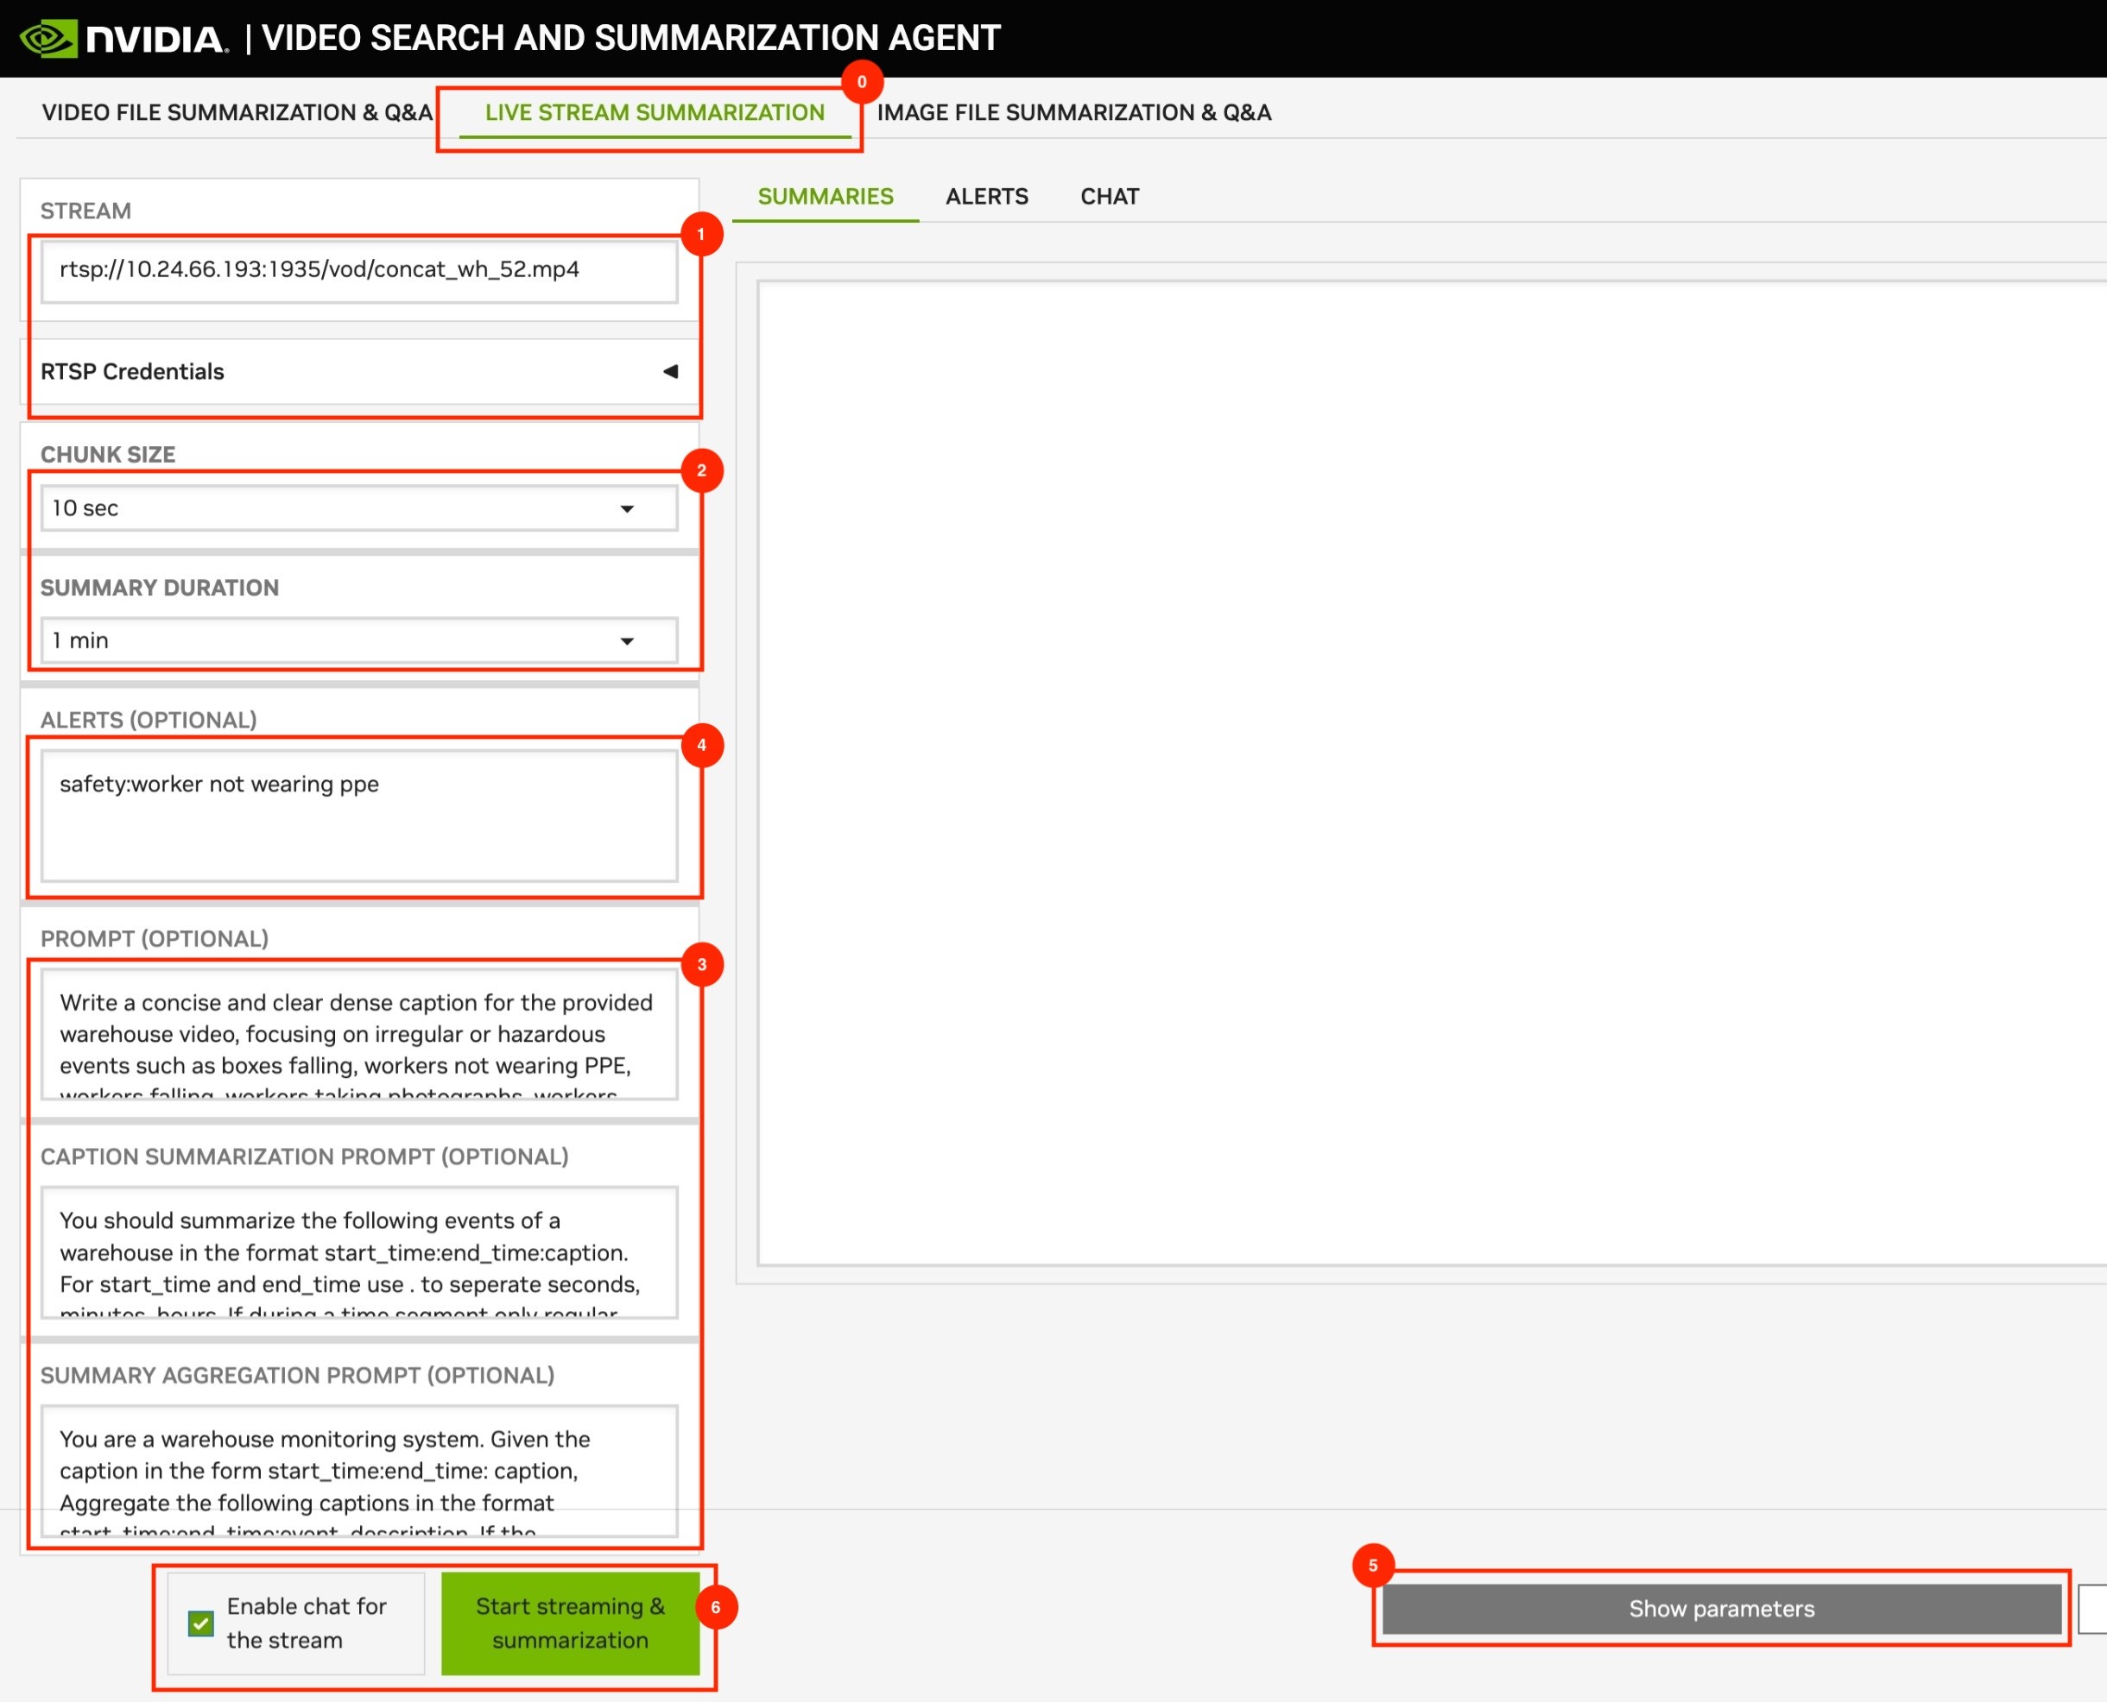
Task: Switch to the Alerts tab
Action: (986, 196)
